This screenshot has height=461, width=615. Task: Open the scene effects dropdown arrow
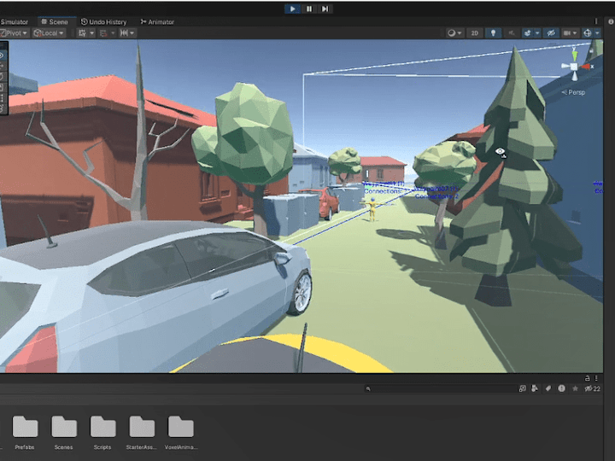(x=537, y=33)
